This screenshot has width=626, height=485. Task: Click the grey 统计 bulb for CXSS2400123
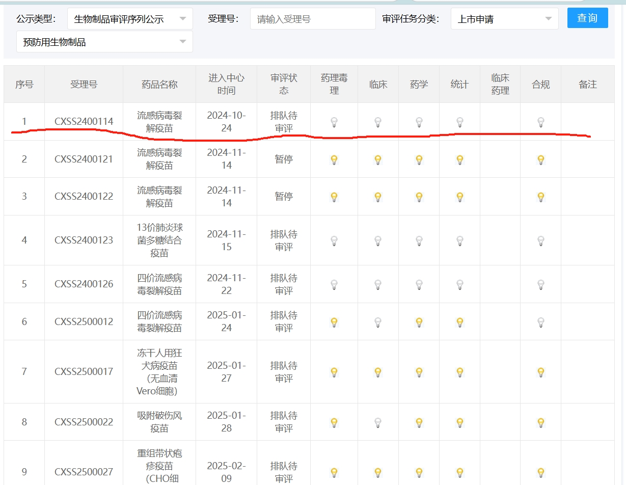pyautogui.click(x=460, y=240)
